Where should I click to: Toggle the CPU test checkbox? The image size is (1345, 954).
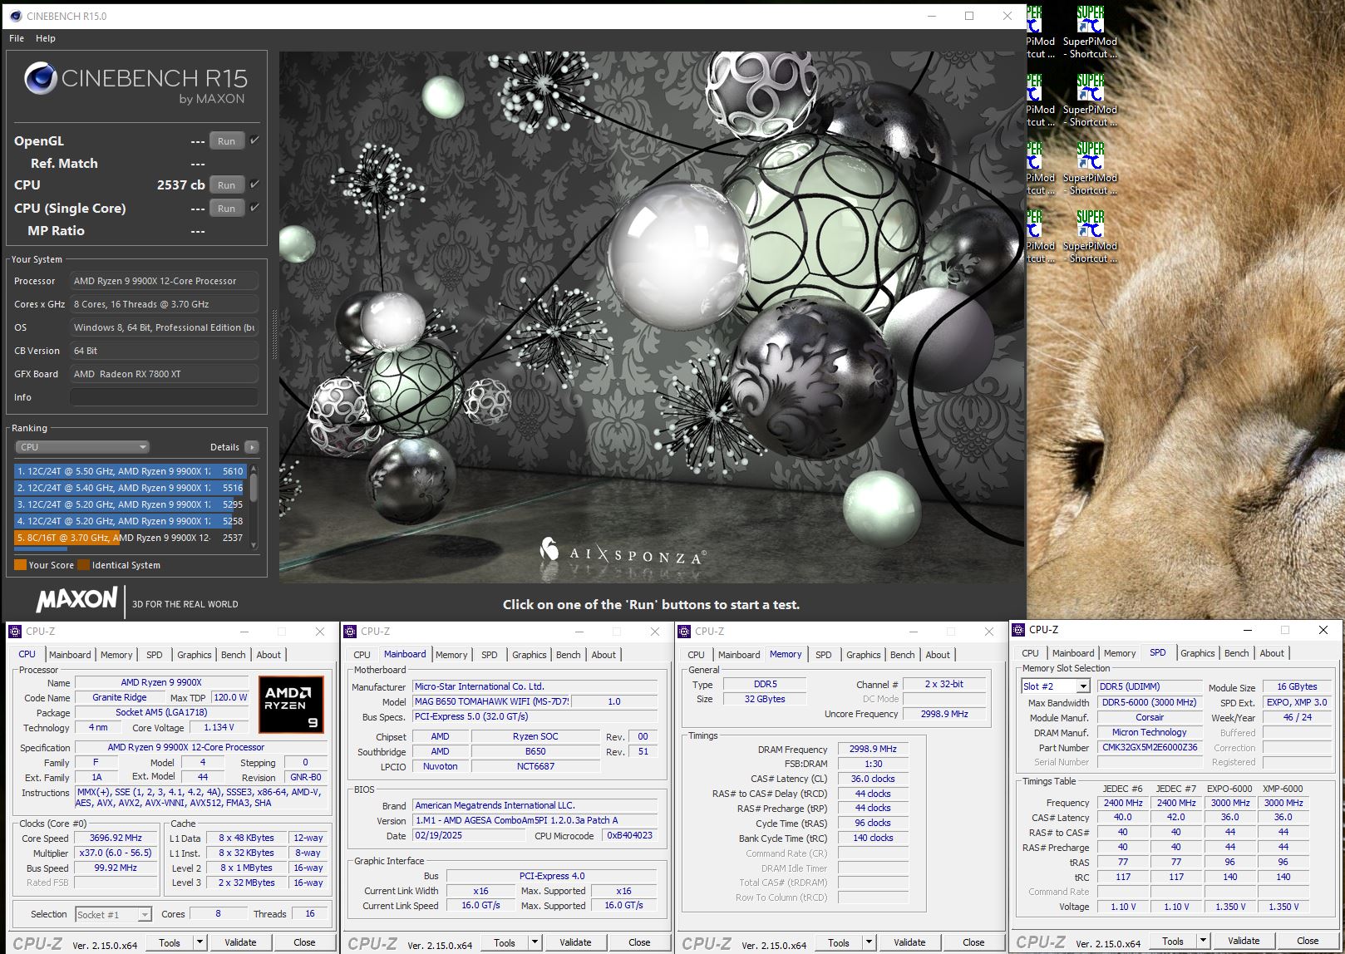254,184
